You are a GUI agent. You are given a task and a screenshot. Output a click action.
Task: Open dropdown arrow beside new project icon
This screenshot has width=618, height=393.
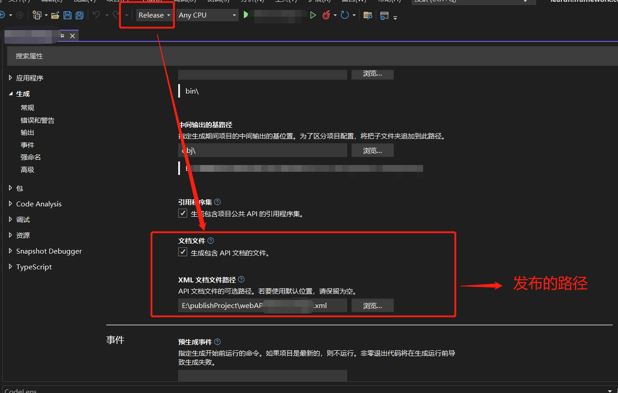(x=46, y=15)
